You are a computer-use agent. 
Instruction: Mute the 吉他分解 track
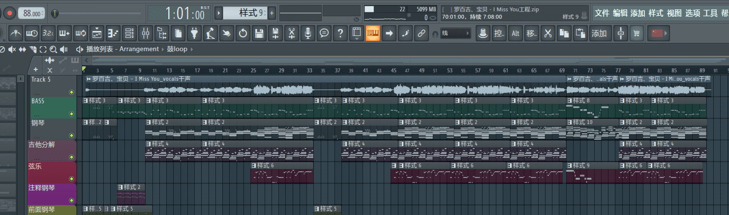[72, 157]
